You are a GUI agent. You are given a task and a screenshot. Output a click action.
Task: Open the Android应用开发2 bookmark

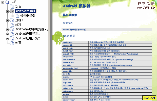(28, 38)
